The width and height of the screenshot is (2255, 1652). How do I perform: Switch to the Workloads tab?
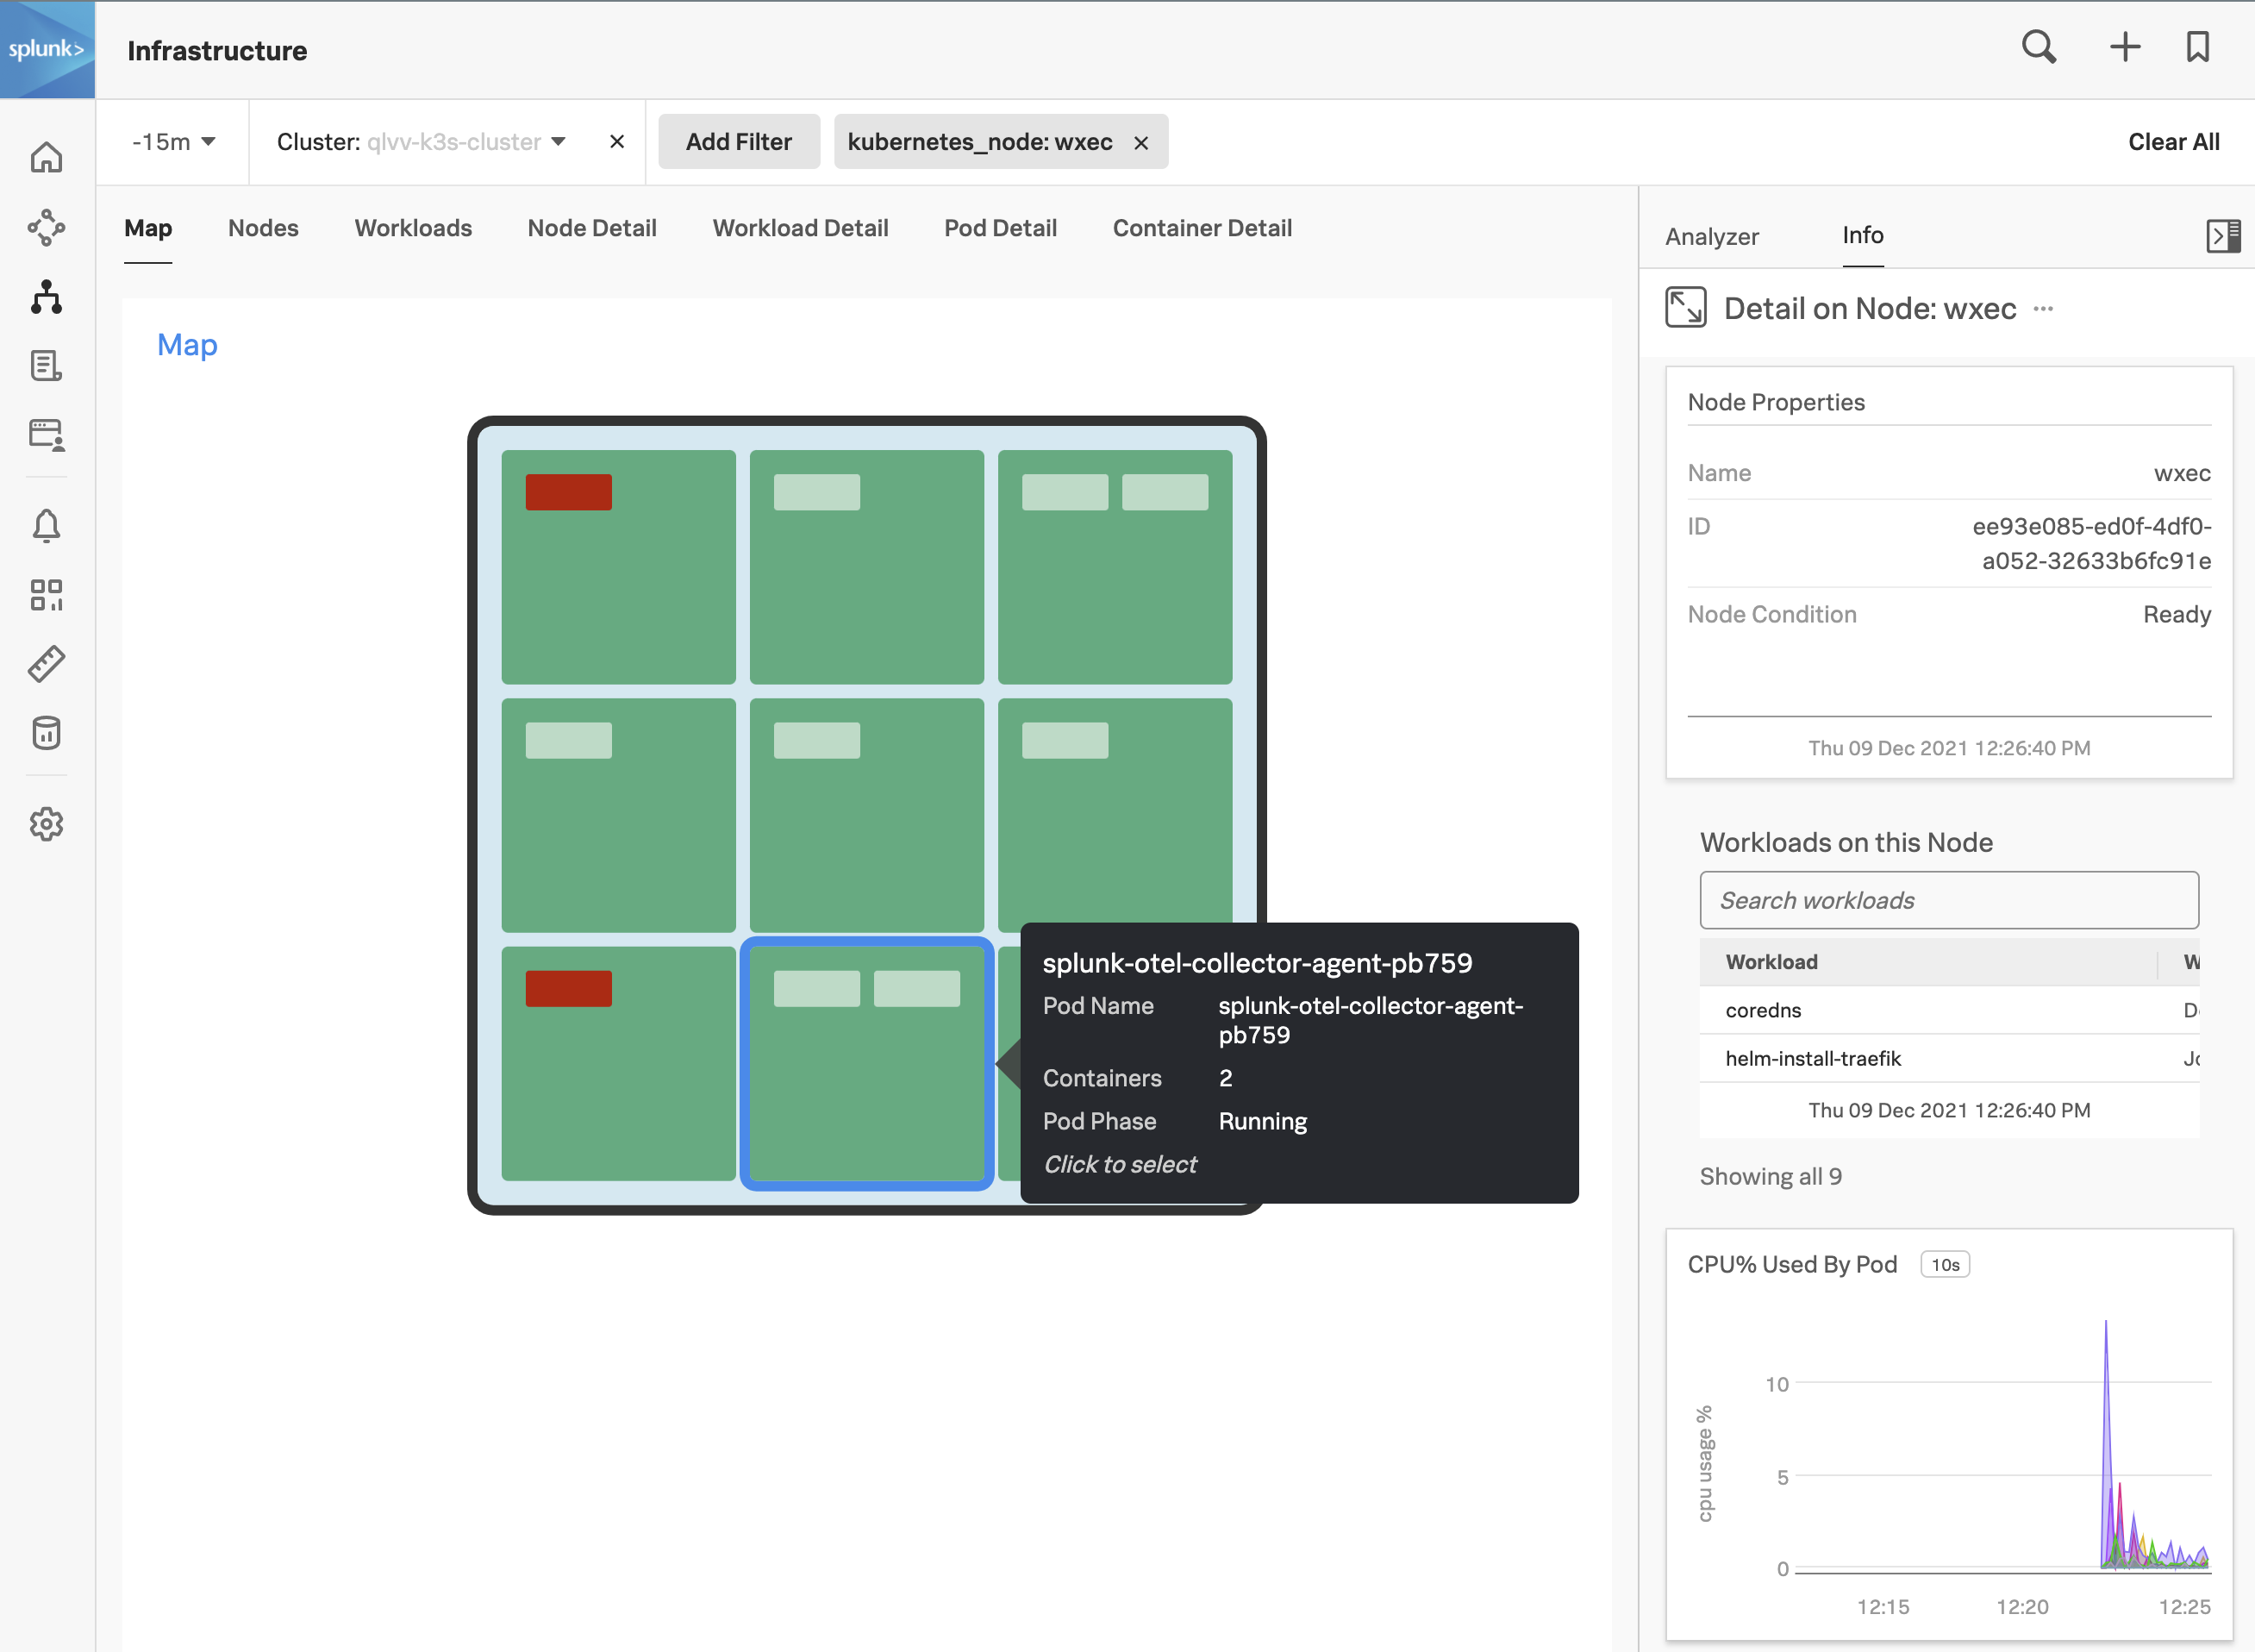click(x=413, y=228)
